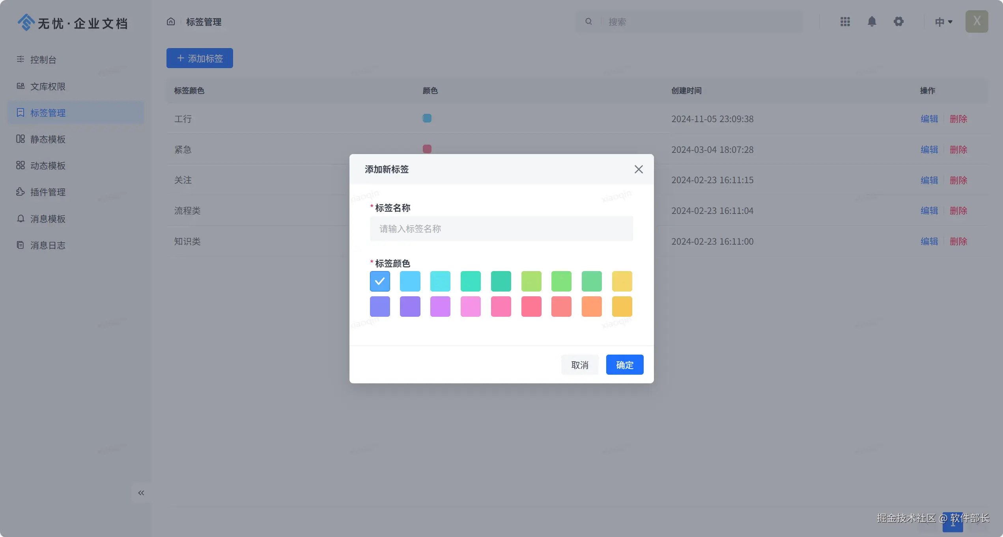Click the 取消 button
The width and height of the screenshot is (1003, 537).
(580, 365)
